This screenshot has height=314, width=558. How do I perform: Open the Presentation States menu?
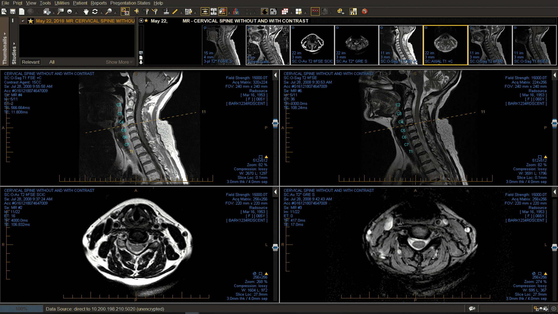[130, 3]
